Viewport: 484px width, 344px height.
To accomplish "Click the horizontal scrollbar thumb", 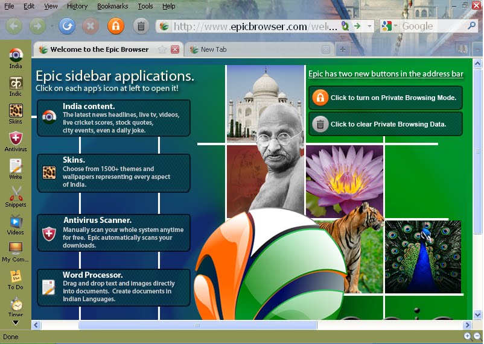I will tap(197, 325).
